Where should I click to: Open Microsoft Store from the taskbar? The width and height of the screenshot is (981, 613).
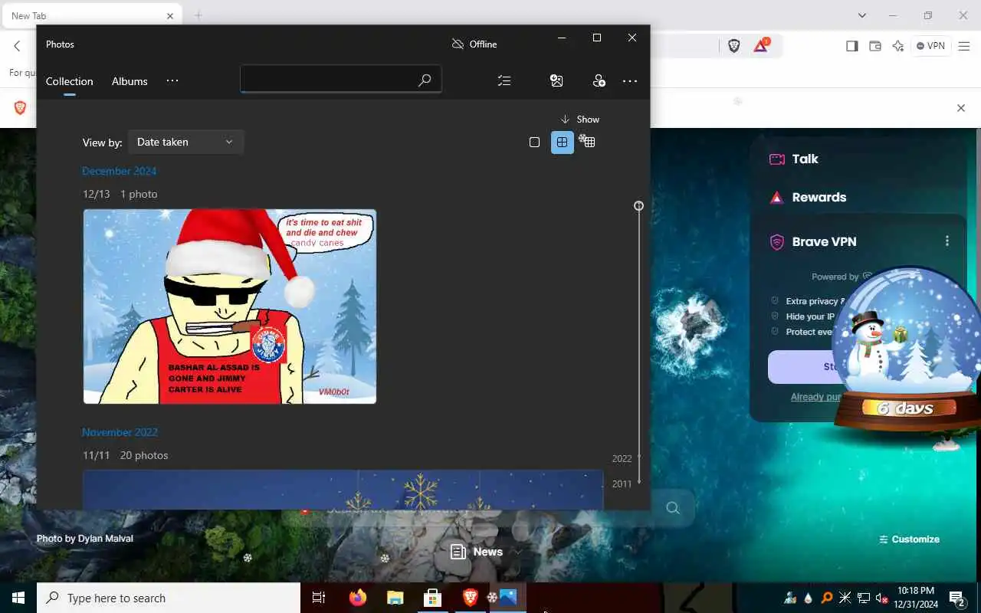(432, 598)
